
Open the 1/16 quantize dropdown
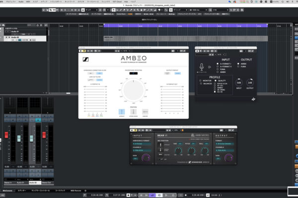point(221,10)
